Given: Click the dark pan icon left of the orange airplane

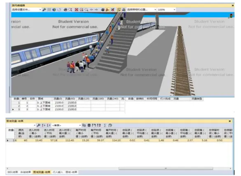Looking at the screenshot, I should point(103,10).
